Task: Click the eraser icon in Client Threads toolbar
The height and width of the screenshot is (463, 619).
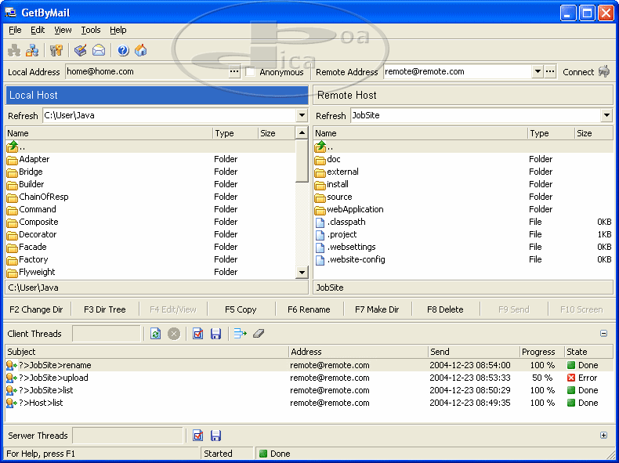Action: tap(259, 334)
